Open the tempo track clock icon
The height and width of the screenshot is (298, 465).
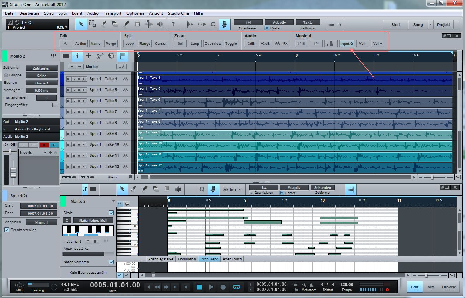click(x=111, y=56)
